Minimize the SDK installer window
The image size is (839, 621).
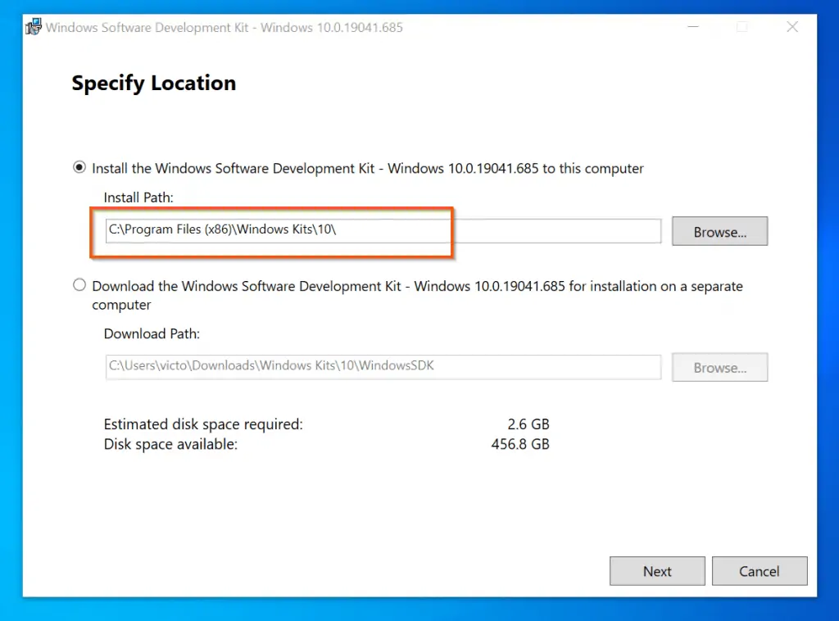[692, 27]
